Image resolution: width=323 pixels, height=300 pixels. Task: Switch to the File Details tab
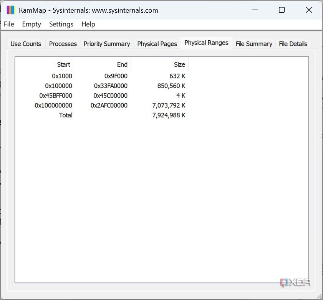pos(293,44)
